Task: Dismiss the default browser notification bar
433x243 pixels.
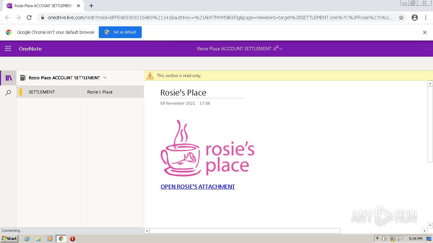Action: click(425, 32)
